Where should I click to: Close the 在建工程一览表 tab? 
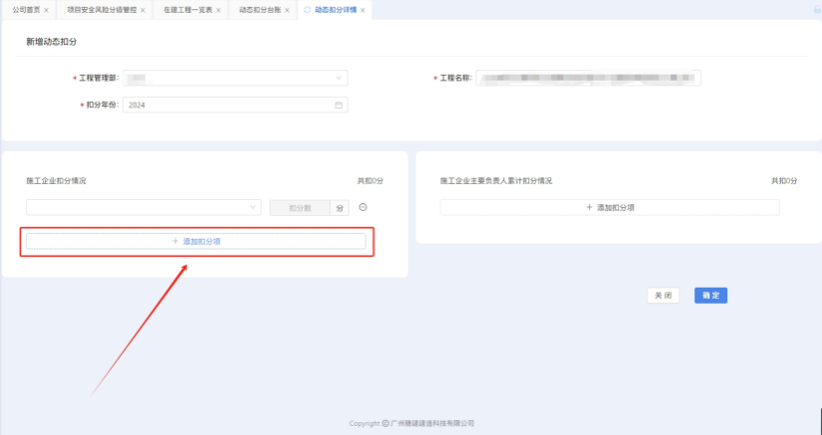pos(219,10)
